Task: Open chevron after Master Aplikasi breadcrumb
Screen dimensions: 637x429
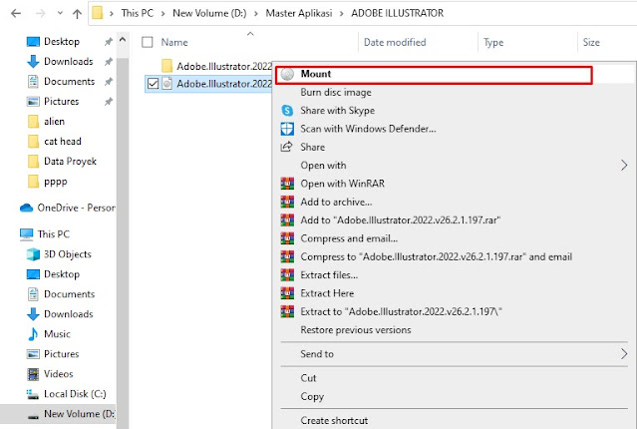Action: coord(342,13)
